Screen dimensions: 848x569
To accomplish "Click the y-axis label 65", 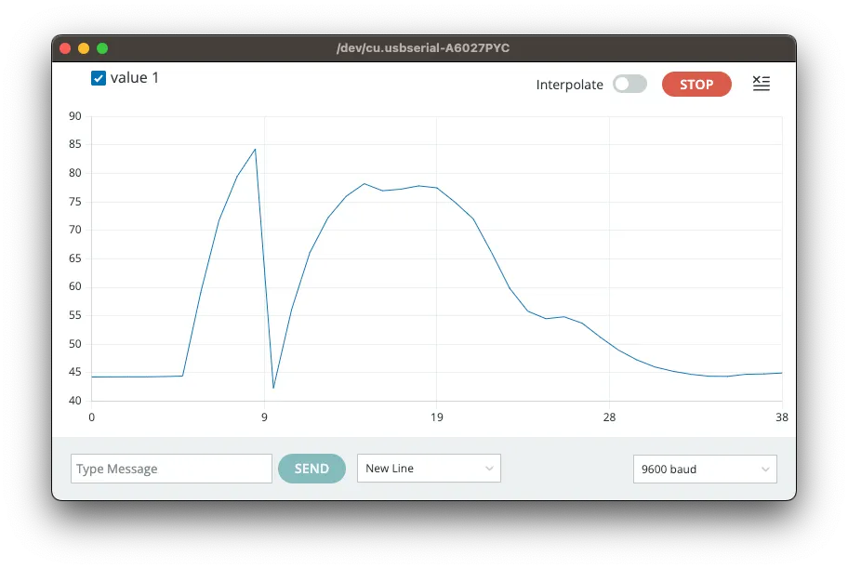I will (x=75, y=258).
